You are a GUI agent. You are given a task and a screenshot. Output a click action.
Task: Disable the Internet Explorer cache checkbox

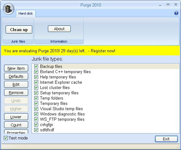point(36,82)
